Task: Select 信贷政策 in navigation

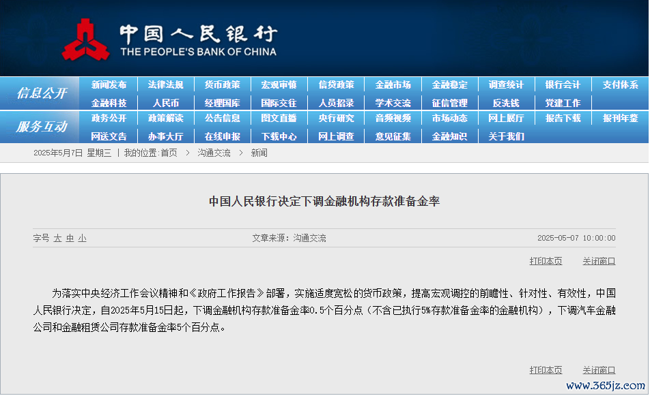Action: pyautogui.click(x=336, y=85)
